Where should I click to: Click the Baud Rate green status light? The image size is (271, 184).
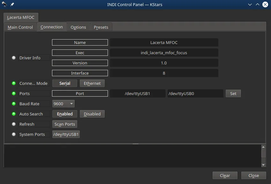[x=14, y=104]
